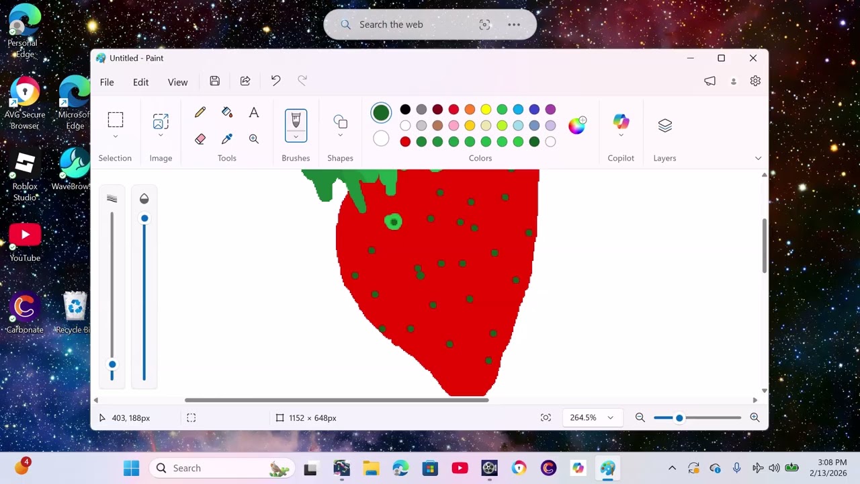This screenshot has height=484, width=860.
Task: Pick the purple color swatch
Action: pos(550,110)
